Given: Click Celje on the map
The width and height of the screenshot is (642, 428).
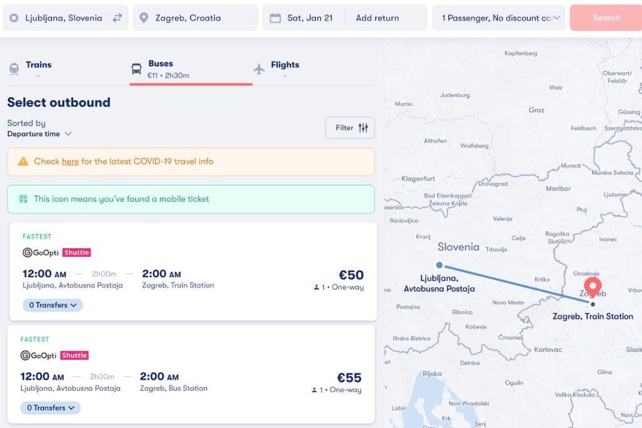Looking at the screenshot, I should coord(518,238).
